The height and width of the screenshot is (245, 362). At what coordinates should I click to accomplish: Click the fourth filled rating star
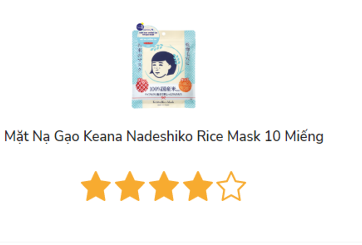[198, 186]
